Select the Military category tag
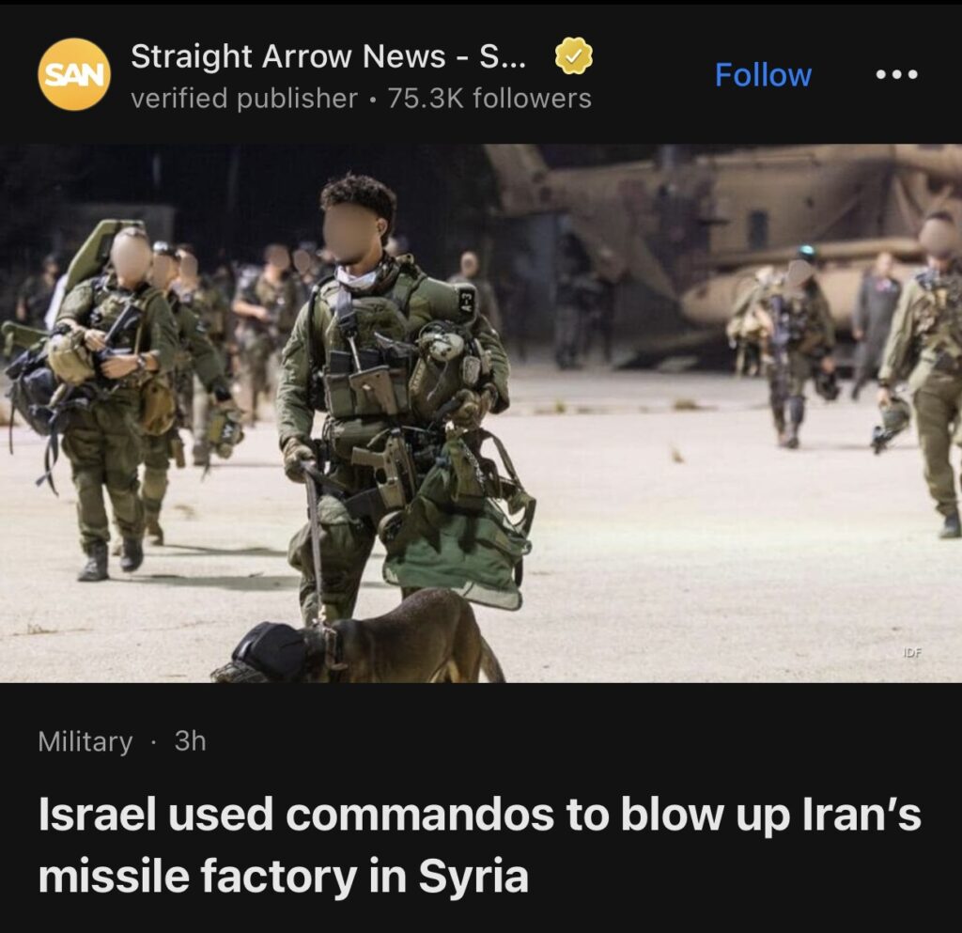 click(x=85, y=741)
